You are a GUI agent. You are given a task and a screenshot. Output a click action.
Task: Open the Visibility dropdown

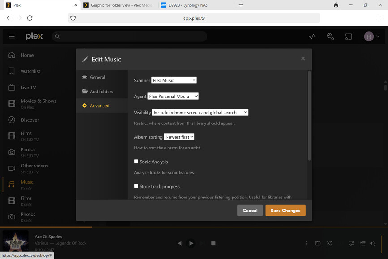(200, 112)
